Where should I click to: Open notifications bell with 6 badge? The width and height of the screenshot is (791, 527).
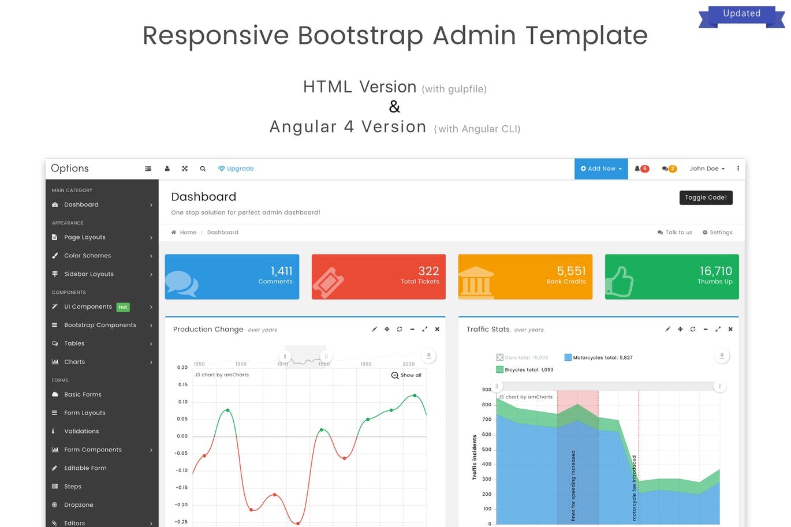click(x=641, y=169)
